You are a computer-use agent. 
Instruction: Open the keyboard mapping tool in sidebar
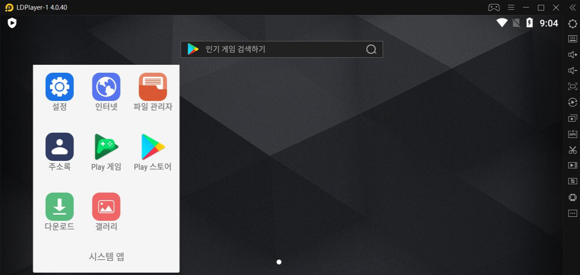[573, 39]
